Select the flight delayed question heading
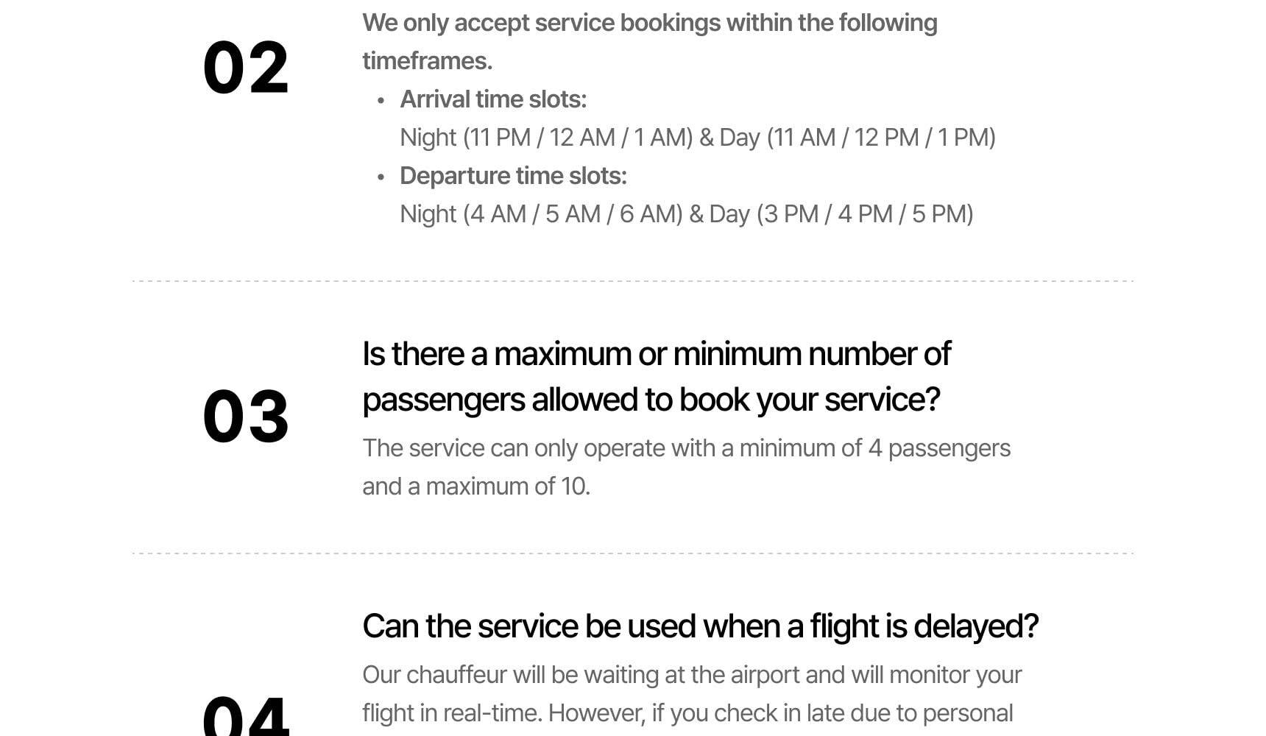 click(700, 626)
